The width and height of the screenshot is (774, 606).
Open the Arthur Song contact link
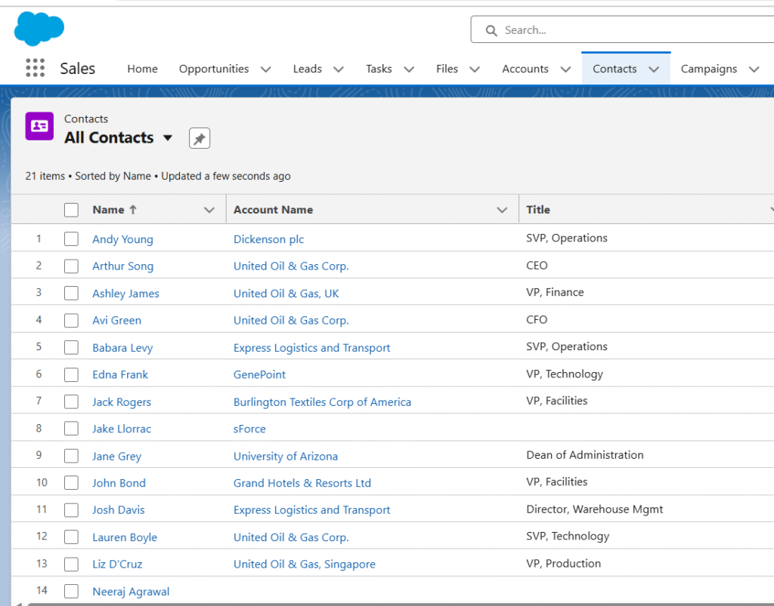click(x=123, y=266)
